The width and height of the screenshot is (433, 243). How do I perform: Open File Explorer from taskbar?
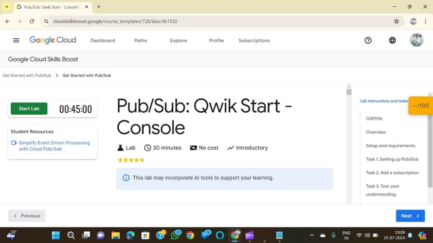point(115,235)
